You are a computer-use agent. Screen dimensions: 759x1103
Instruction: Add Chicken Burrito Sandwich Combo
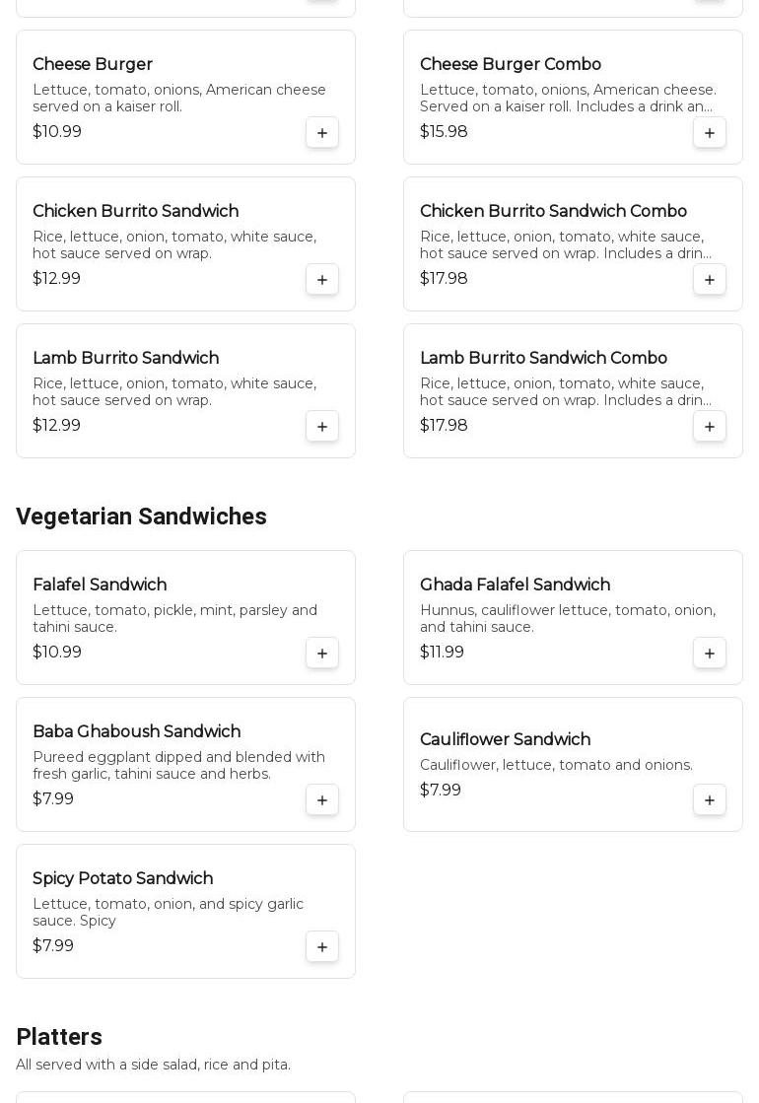[710, 279]
